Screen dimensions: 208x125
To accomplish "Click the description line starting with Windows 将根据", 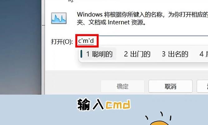I will 142,14.
